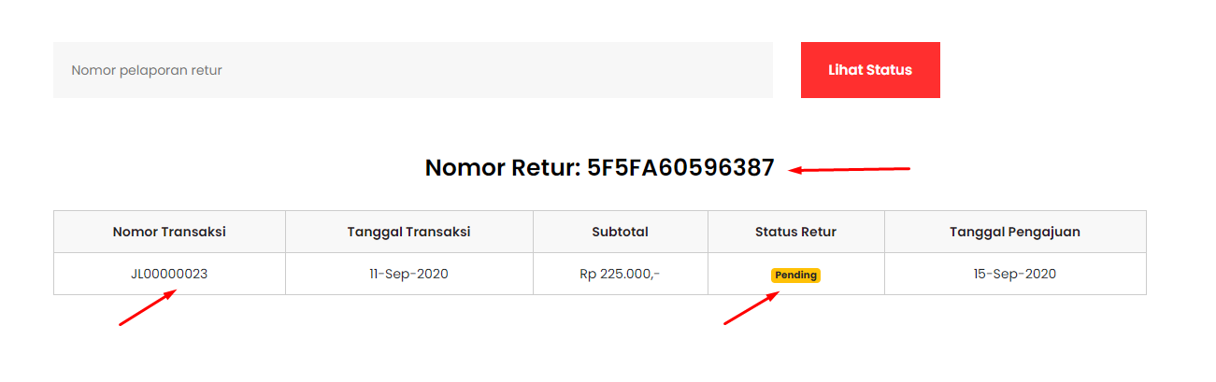This screenshot has width=1216, height=382.
Task: Click the submission date 15-Sep-2020
Action: point(1014,275)
